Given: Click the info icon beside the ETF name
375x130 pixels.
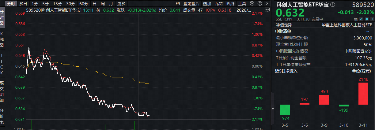Looking at the screenshot, I should click(x=333, y=5).
